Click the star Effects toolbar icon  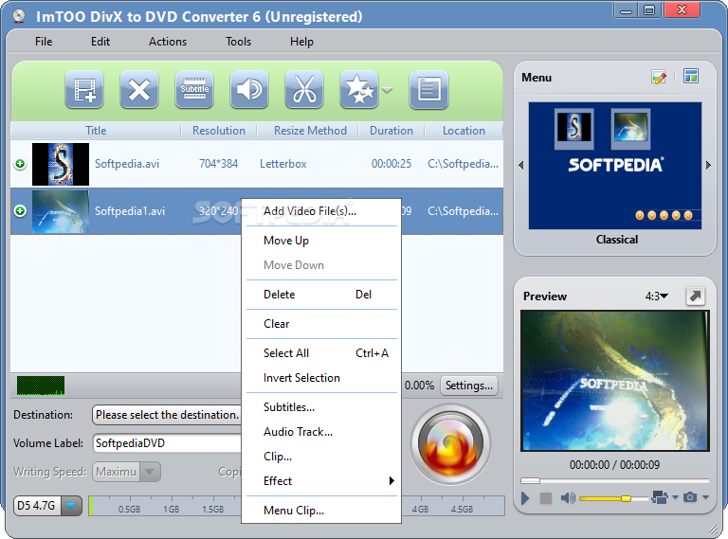[x=359, y=90]
